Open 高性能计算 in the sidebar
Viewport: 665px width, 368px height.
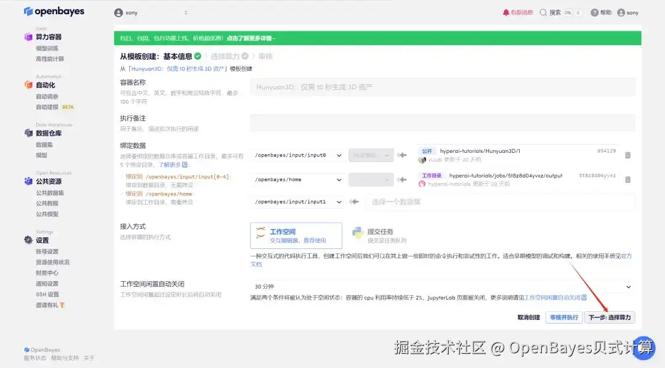point(50,59)
